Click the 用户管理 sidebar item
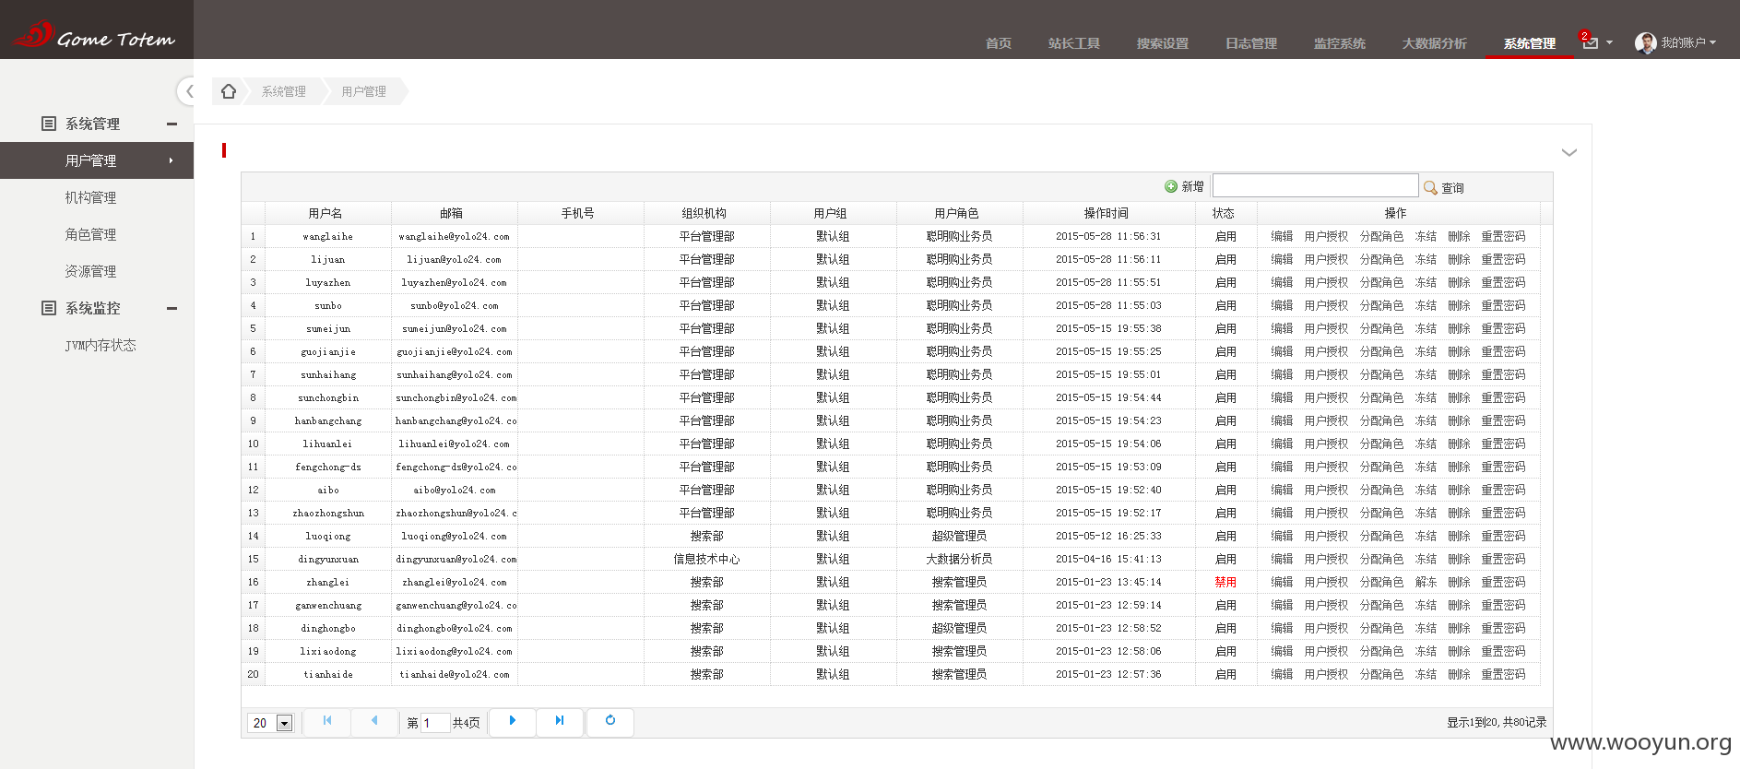This screenshot has height=769, width=1740. point(97,160)
